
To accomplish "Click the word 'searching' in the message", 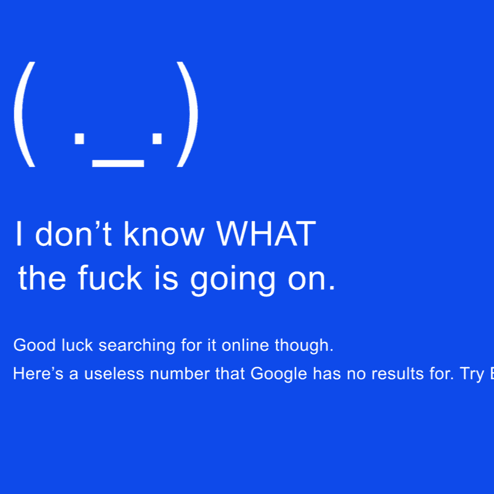I will 137,346.
